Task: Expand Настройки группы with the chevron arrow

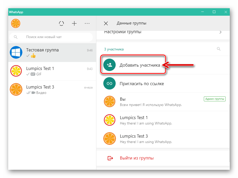Action: pos(220,32)
